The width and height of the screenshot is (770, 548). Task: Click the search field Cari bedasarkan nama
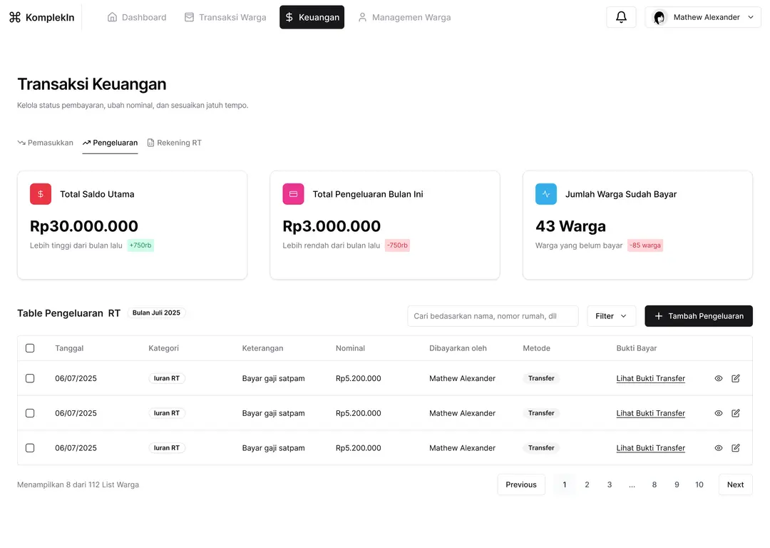(x=493, y=316)
